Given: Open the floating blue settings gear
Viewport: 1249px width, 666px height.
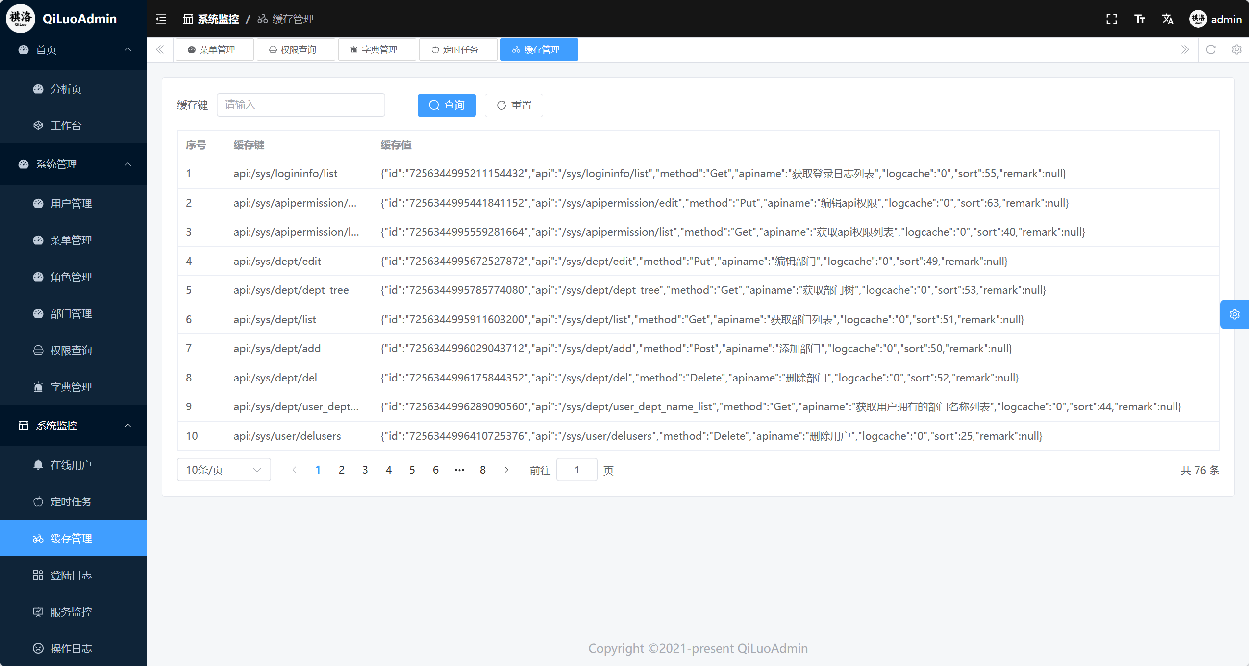Looking at the screenshot, I should [x=1235, y=314].
